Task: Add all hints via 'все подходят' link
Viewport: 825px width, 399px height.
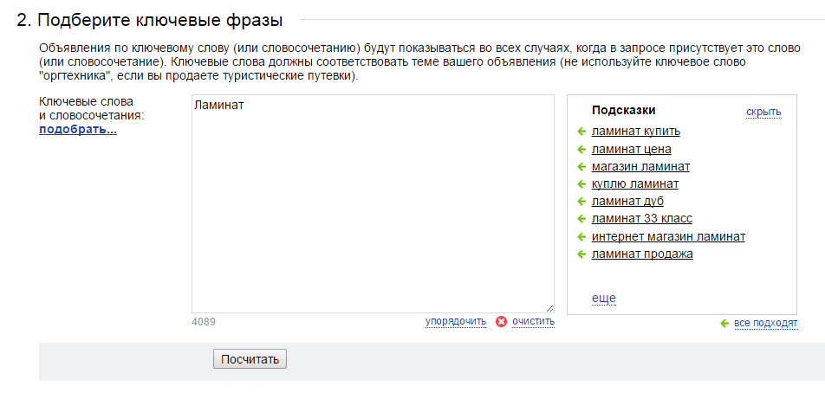Action: (766, 323)
